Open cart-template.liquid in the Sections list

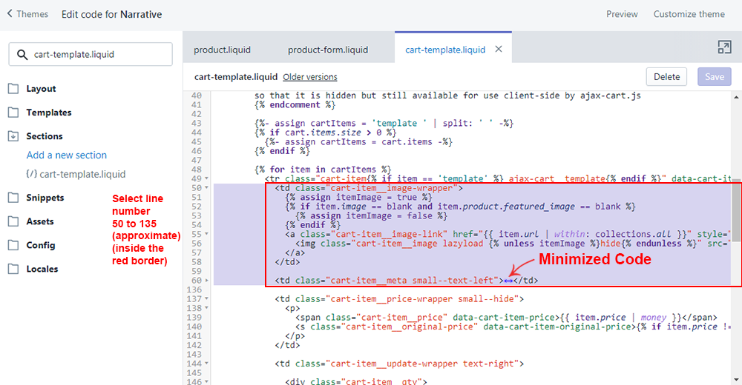pyautogui.click(x=82, y=175)
